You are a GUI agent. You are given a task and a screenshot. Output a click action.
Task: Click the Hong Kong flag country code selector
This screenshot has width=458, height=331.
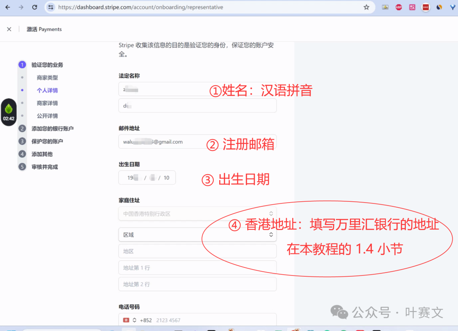(129, 320)
